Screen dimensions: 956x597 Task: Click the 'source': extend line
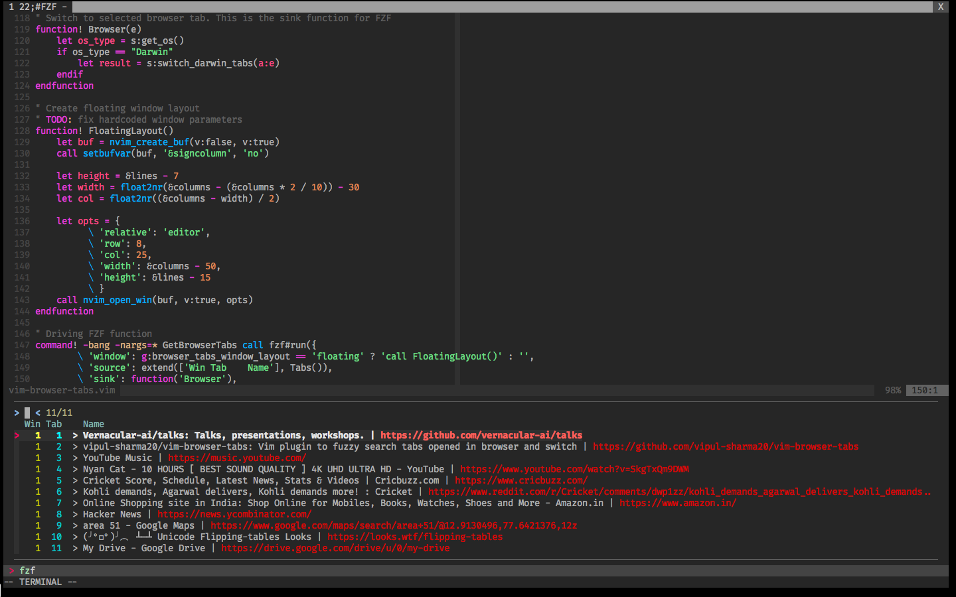[x=205, y=367]
